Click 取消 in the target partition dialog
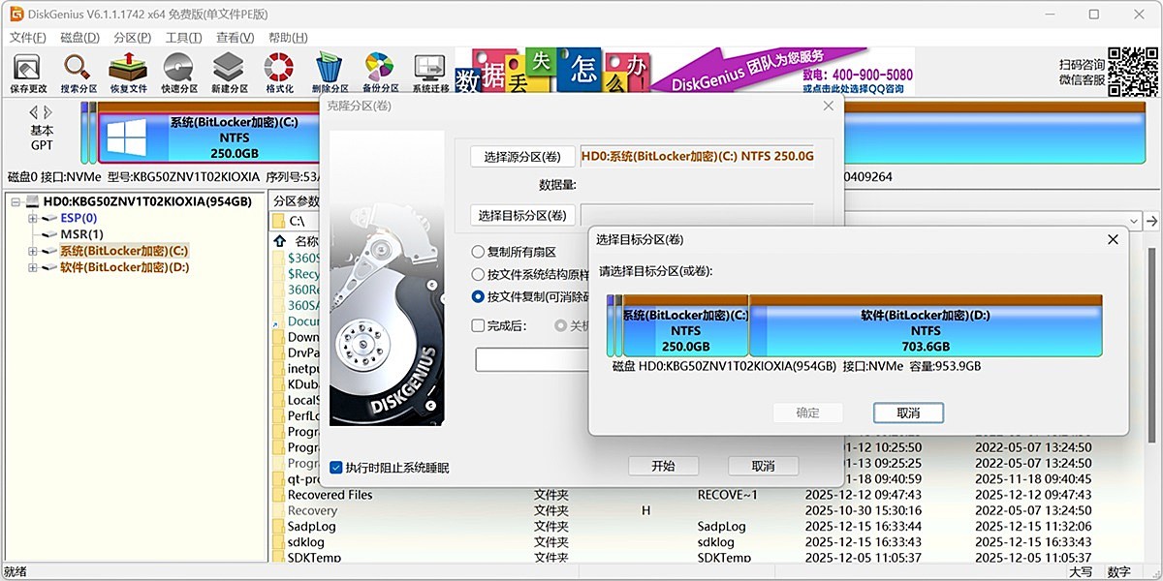Viewport: 1163px width, 581px height. point(907,413)
